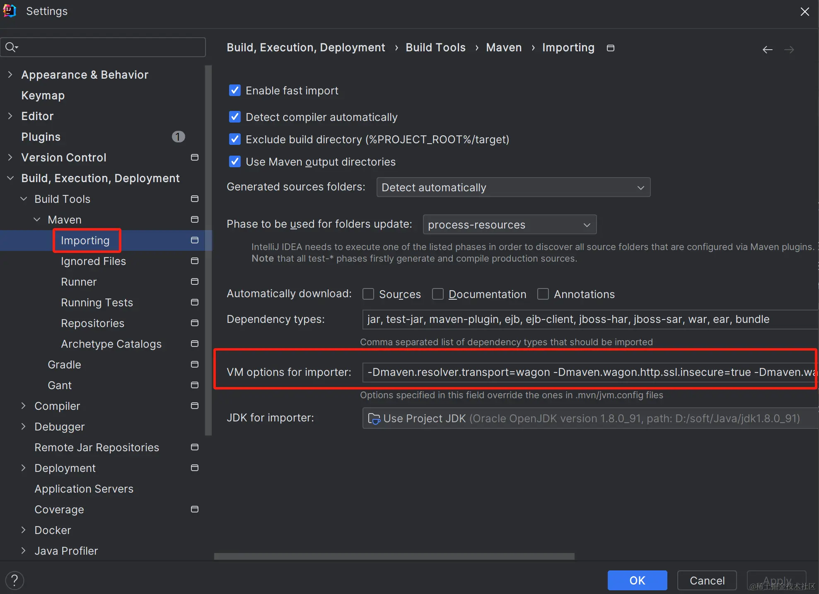Viewport: 819px width, 594px height.
Task: Expand the Debugger node chevron
Action: coord(24,426)
